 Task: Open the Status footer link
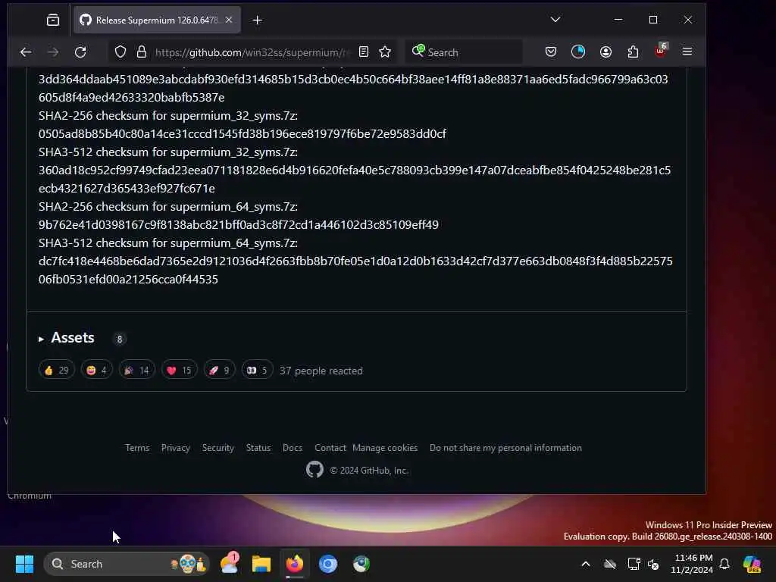tap(258, 448)
